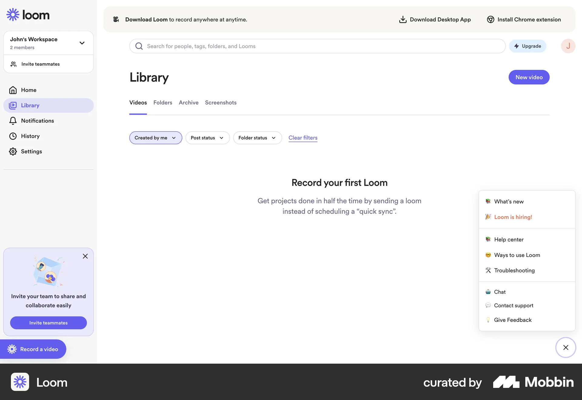The width and height of the screenshot is (582, 400).
Task: Open the Created by me filter
Action: point(156,138)
